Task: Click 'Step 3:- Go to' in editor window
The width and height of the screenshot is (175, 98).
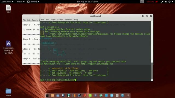Action: [x=31, y=49]
